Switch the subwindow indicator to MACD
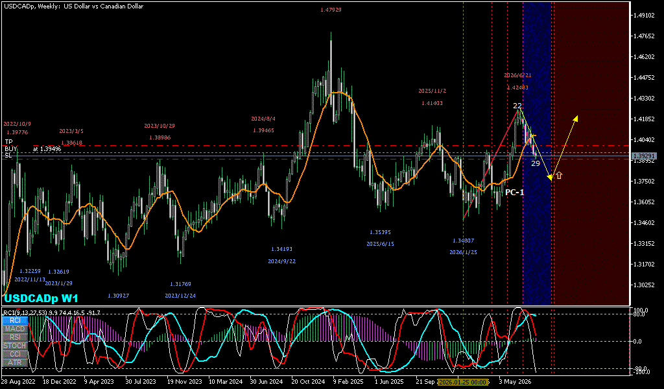This screenshot has width=664, height=389. click(15, 329)
